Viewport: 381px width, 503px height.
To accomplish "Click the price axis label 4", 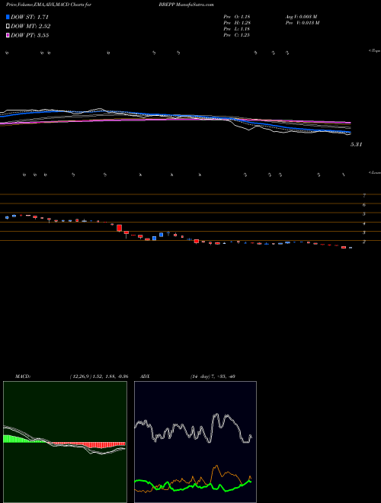I will pos(364,223).
